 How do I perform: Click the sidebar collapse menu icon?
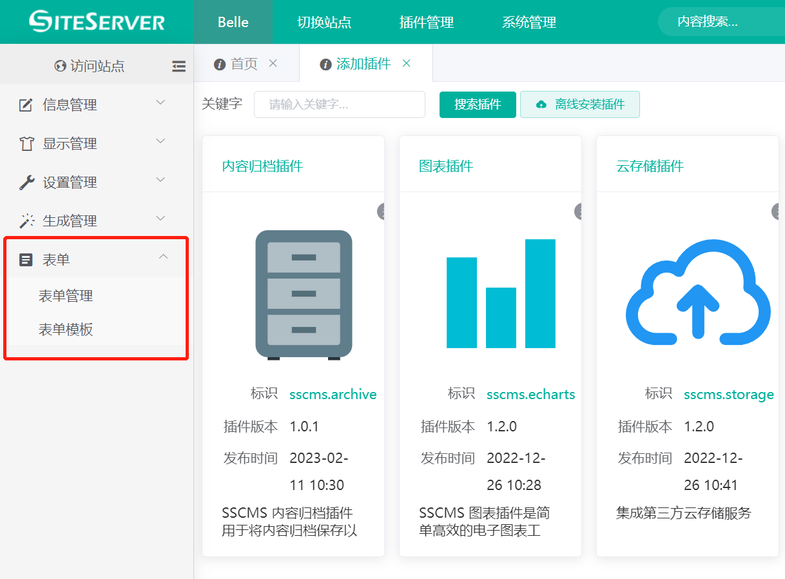coord(179,66)
